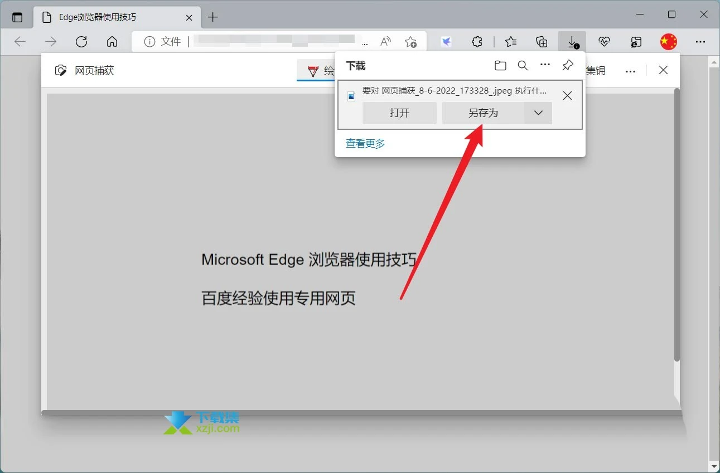This screenshot has height=473, width=720.
Task: Refresh the current webpage
Action: tap(81, 41)
